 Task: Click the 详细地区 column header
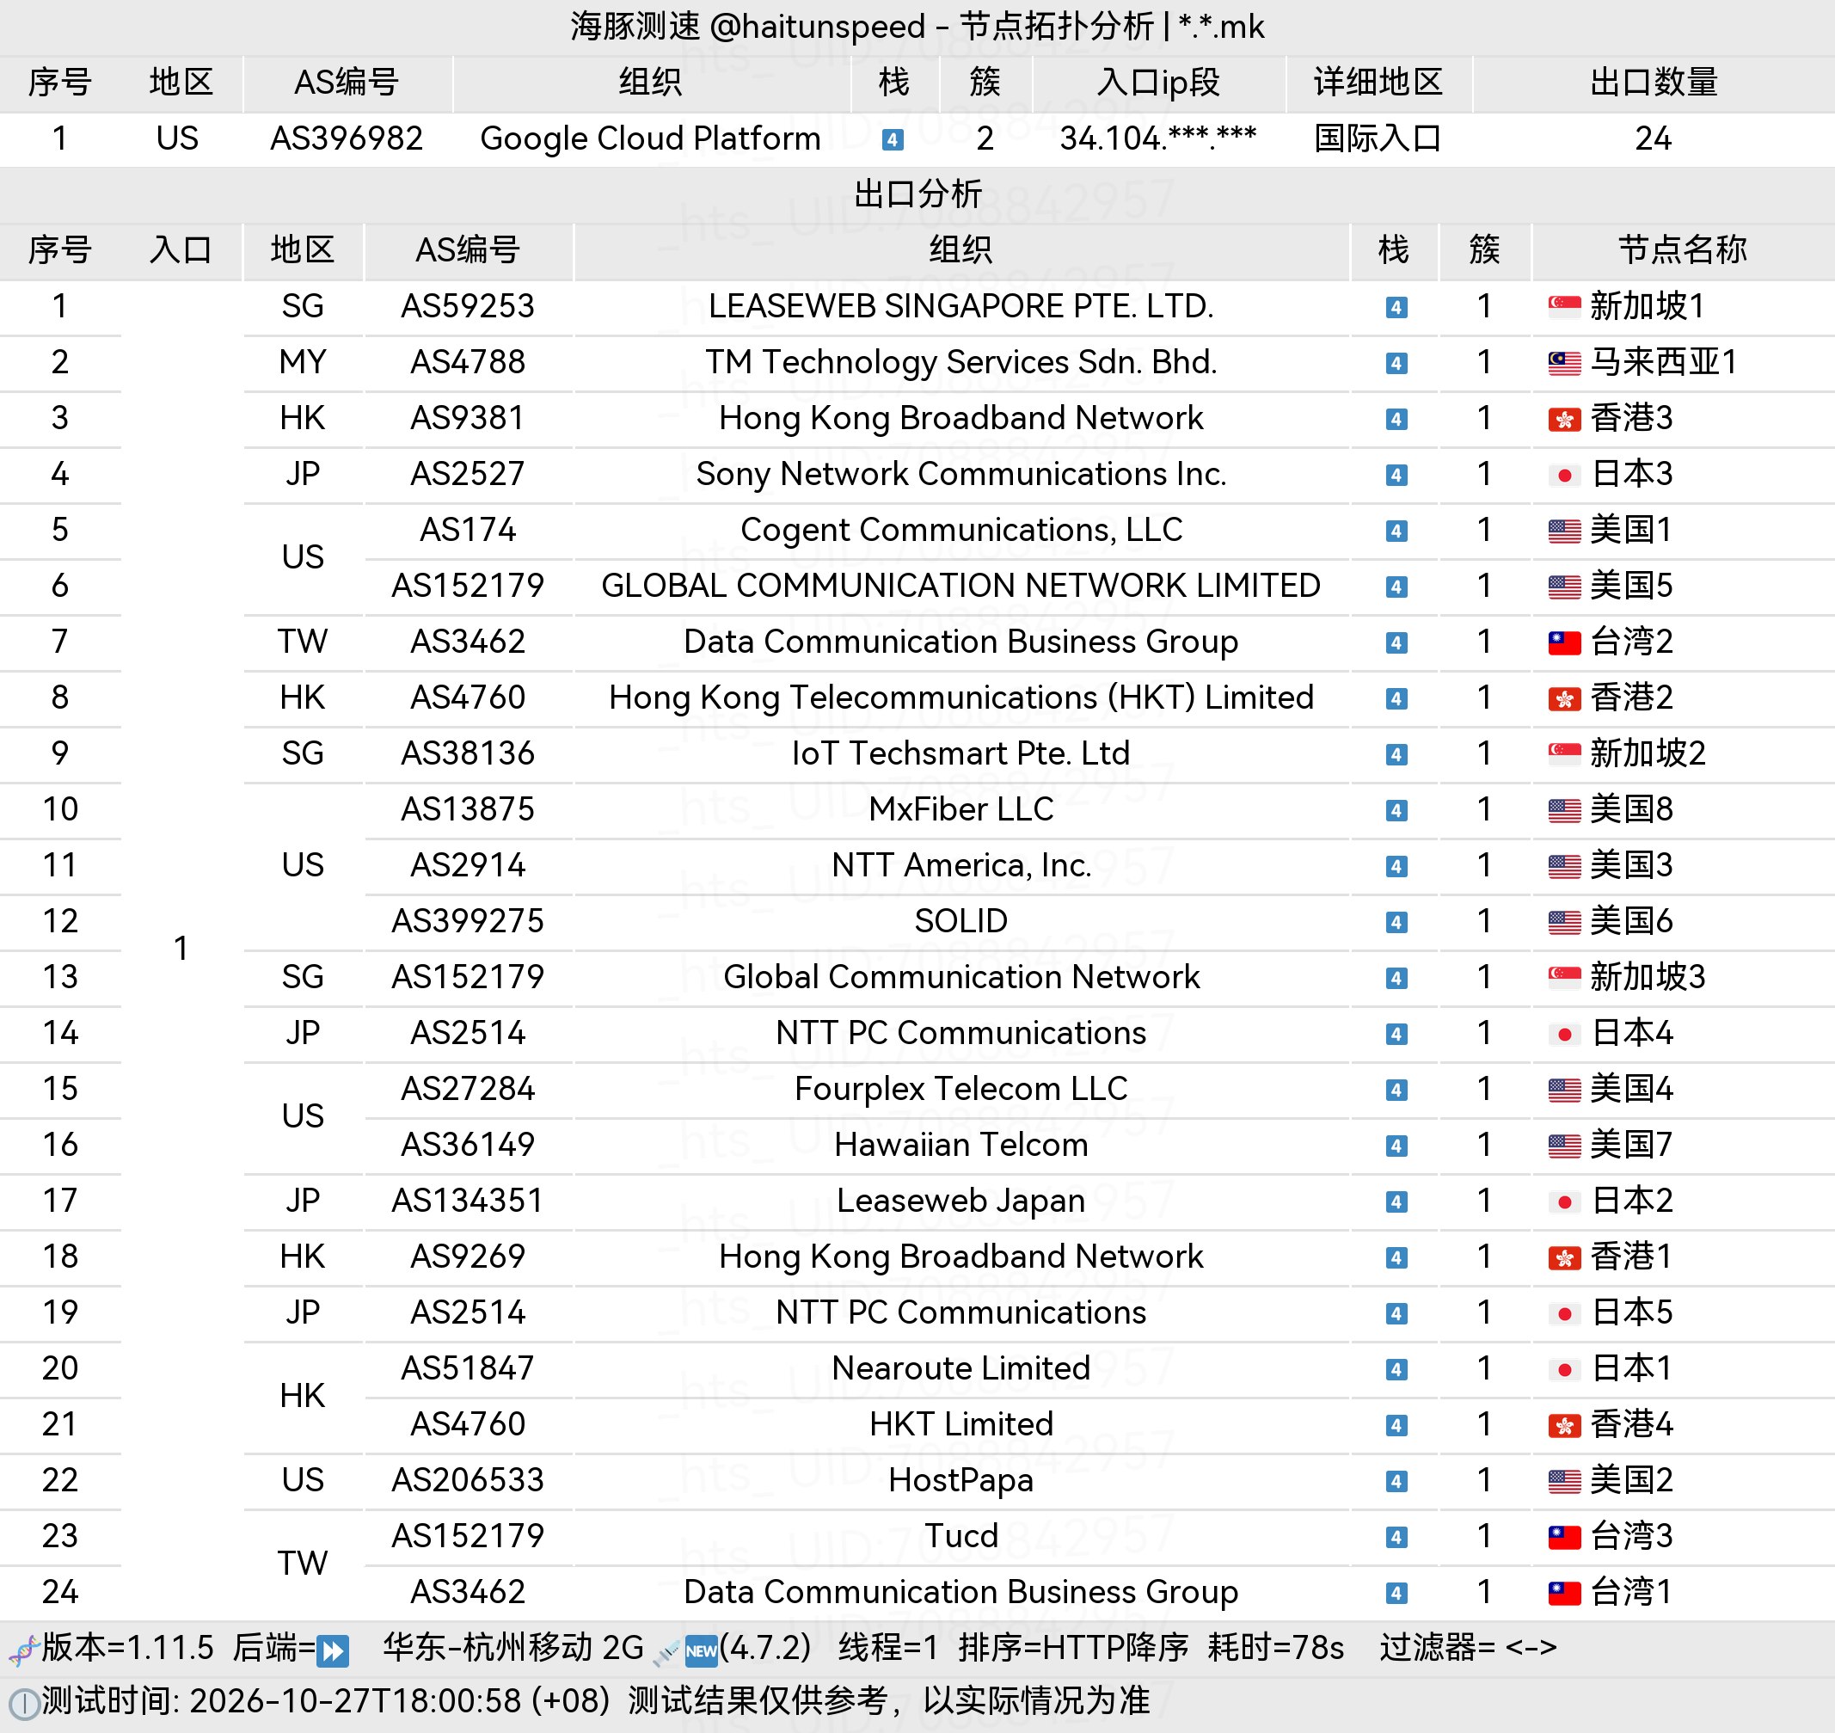pos(1377,83)
